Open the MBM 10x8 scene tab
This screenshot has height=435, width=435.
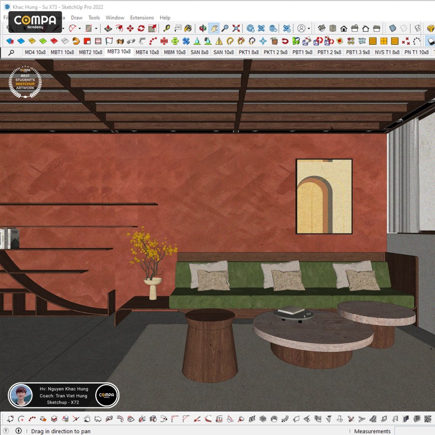175,52
